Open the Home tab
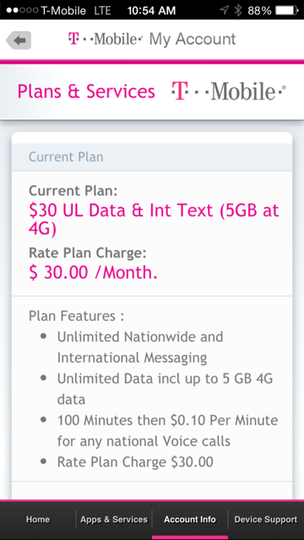Screen dimensions: 304x540 tap(38, 520)
